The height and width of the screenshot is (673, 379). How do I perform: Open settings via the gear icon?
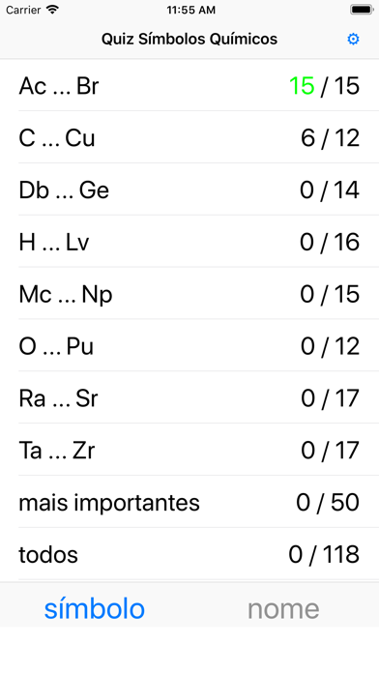(x=353, y=39)
